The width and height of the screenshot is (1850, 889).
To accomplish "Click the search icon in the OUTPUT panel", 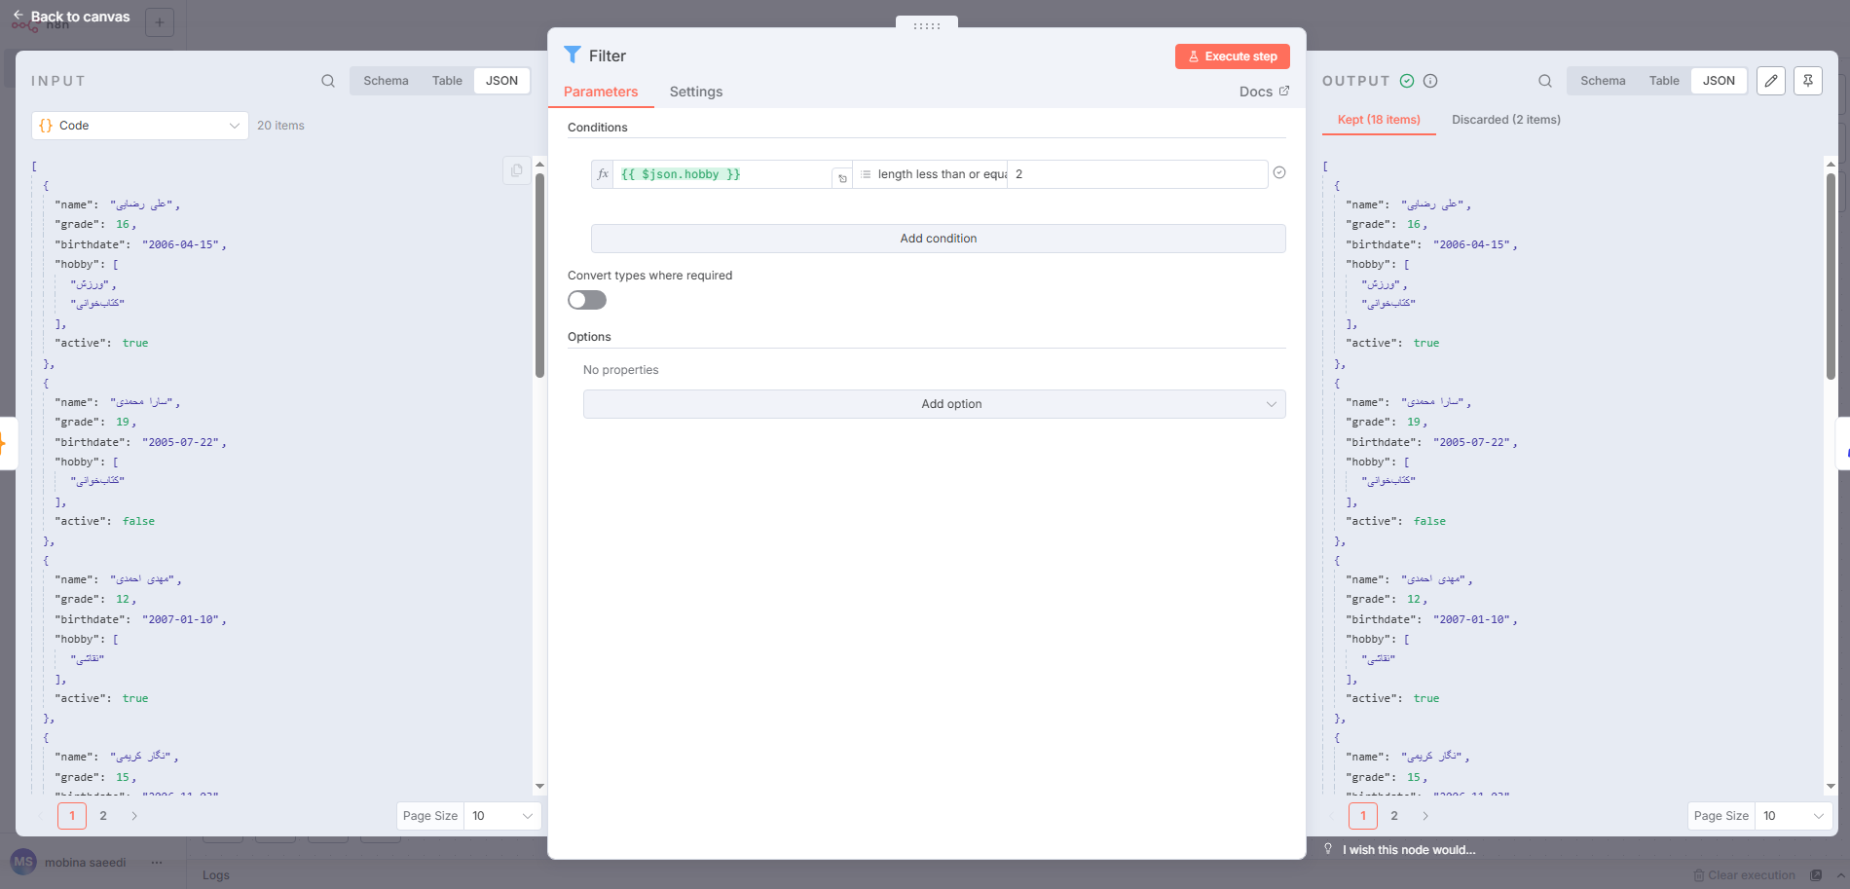I will pyautogui.click(x=1544, y=81).
